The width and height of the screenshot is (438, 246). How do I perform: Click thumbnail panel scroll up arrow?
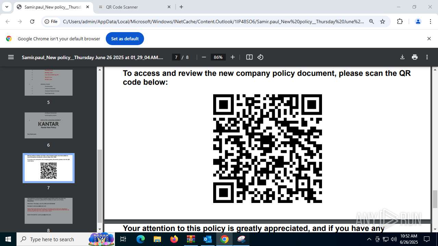[x=100, y=69]
